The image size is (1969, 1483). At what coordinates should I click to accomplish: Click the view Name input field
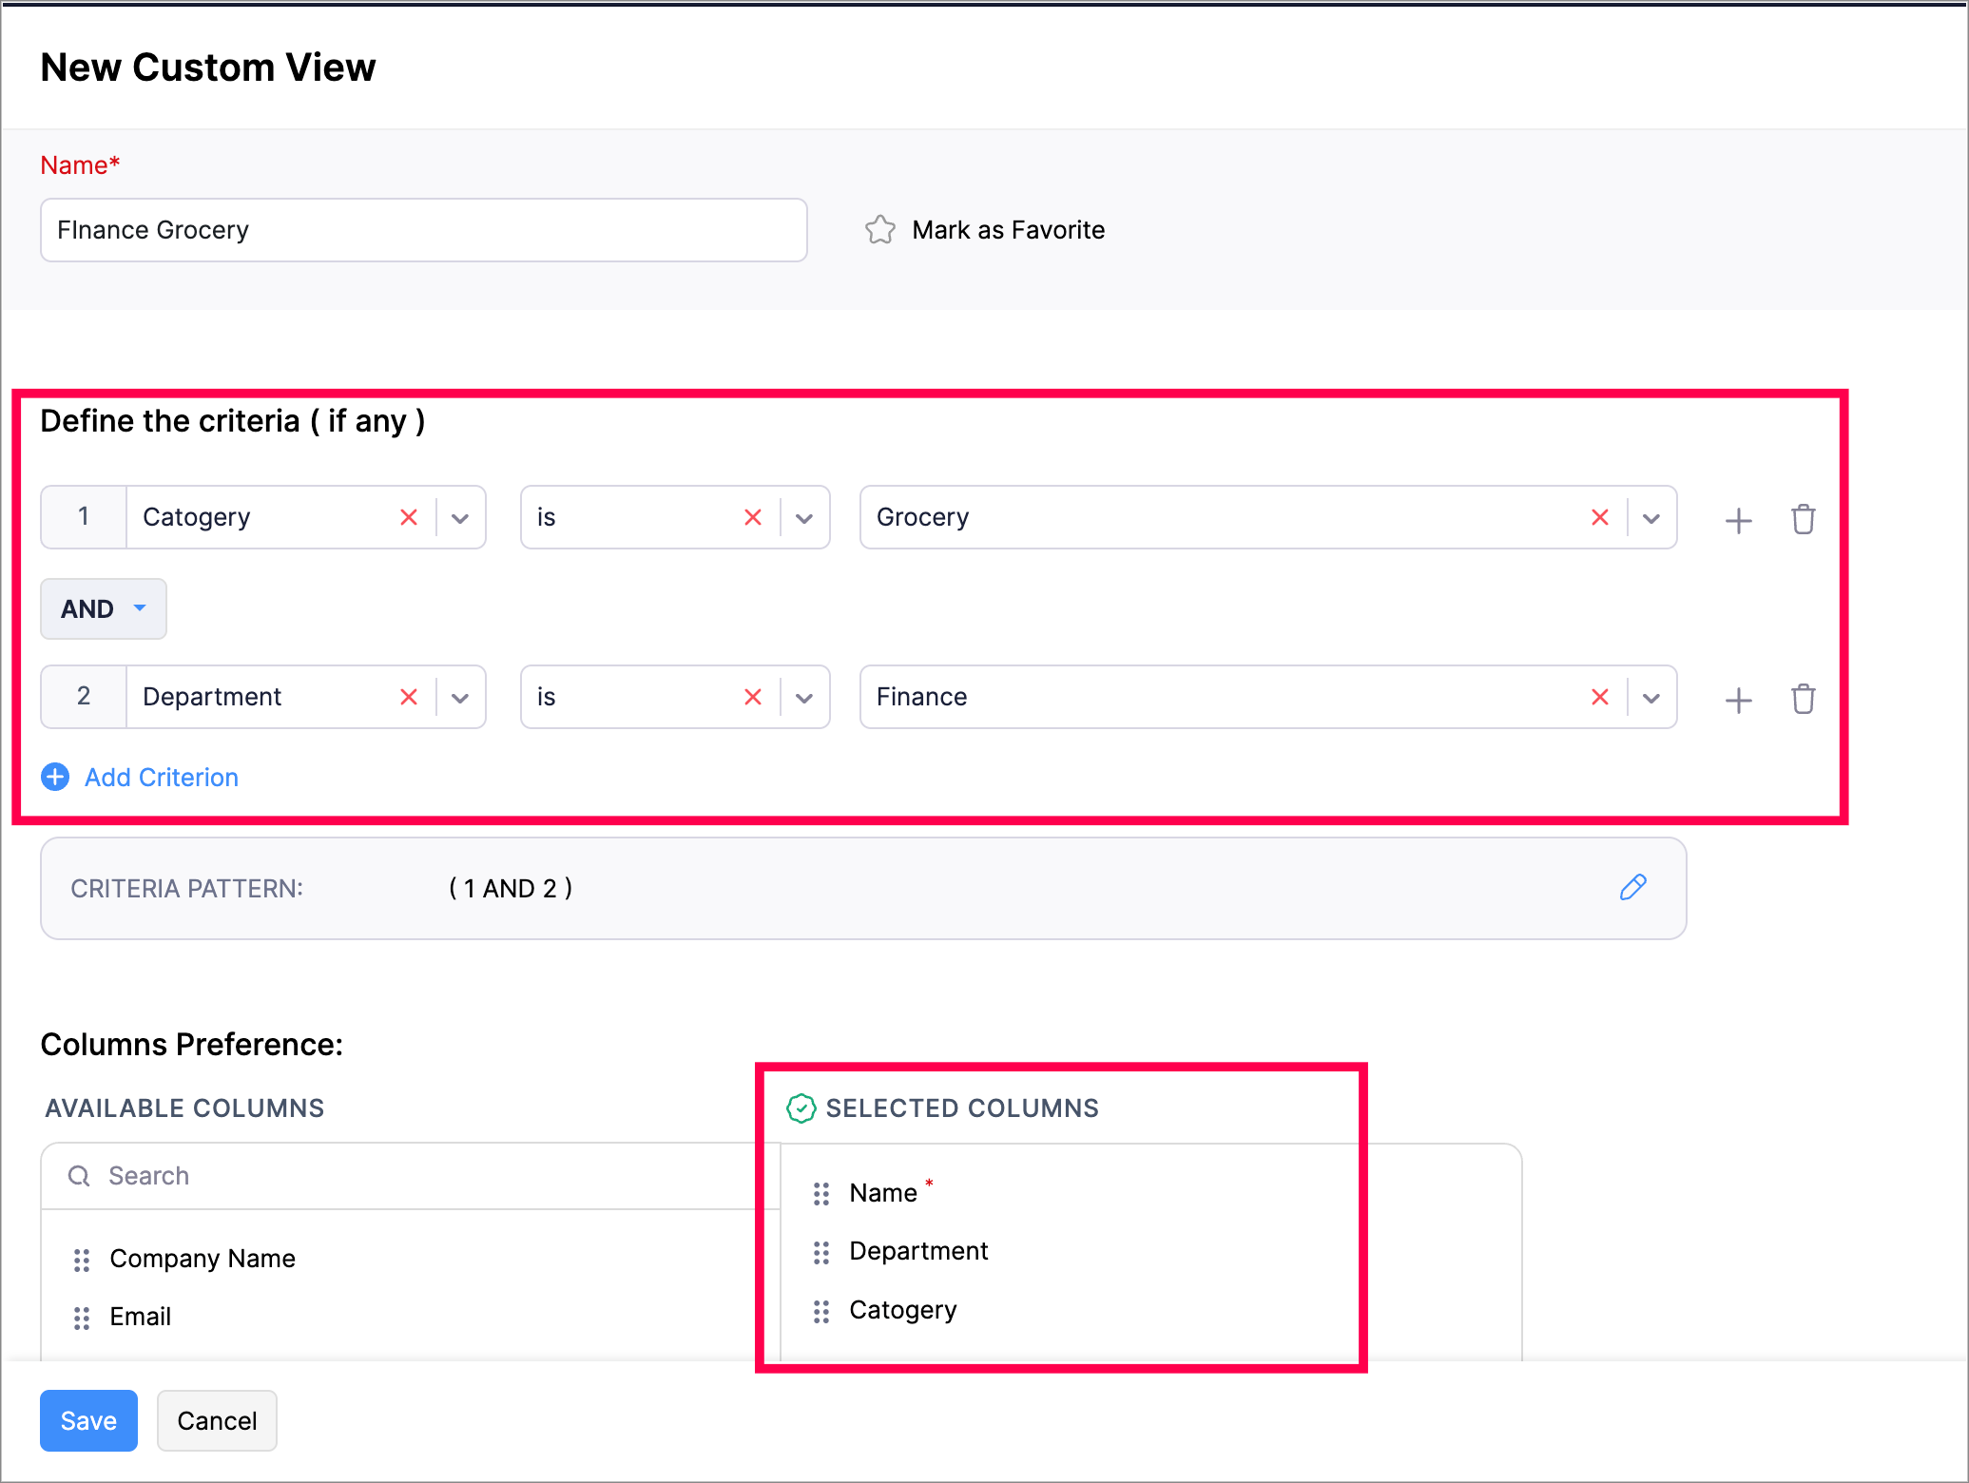tap(423, 230)
